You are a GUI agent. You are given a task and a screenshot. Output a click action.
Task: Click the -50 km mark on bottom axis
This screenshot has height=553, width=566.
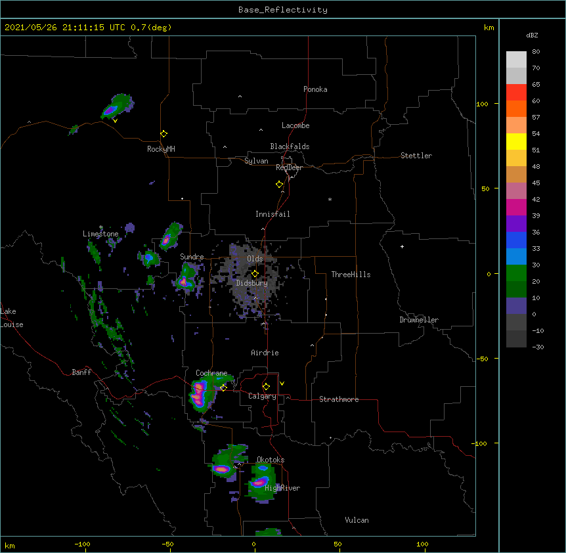(168, 544)
